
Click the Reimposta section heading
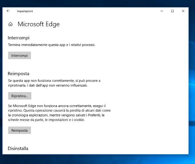pyautogui.click(x=19, y=74)
